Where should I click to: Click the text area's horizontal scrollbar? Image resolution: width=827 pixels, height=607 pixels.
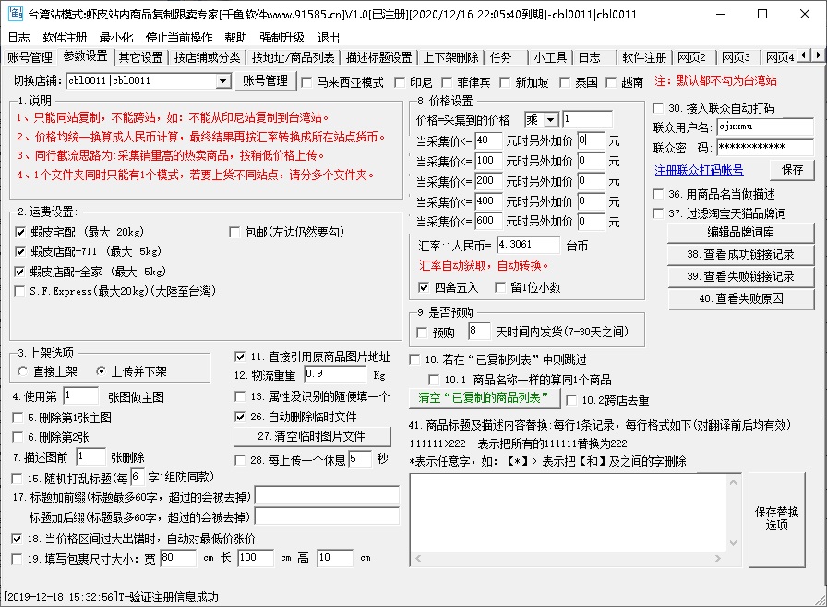[569, 558]
